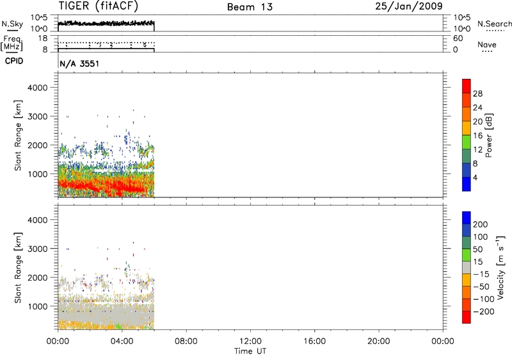
Task: Click the "12" power colorbar value
Action: click(x=477, y=150)
